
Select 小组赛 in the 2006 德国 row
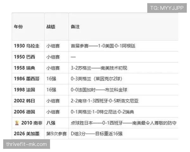click(53, 112)
